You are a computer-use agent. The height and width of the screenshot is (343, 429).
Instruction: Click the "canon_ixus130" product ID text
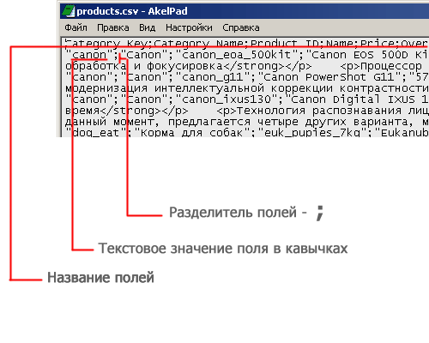tap(227, 99)
